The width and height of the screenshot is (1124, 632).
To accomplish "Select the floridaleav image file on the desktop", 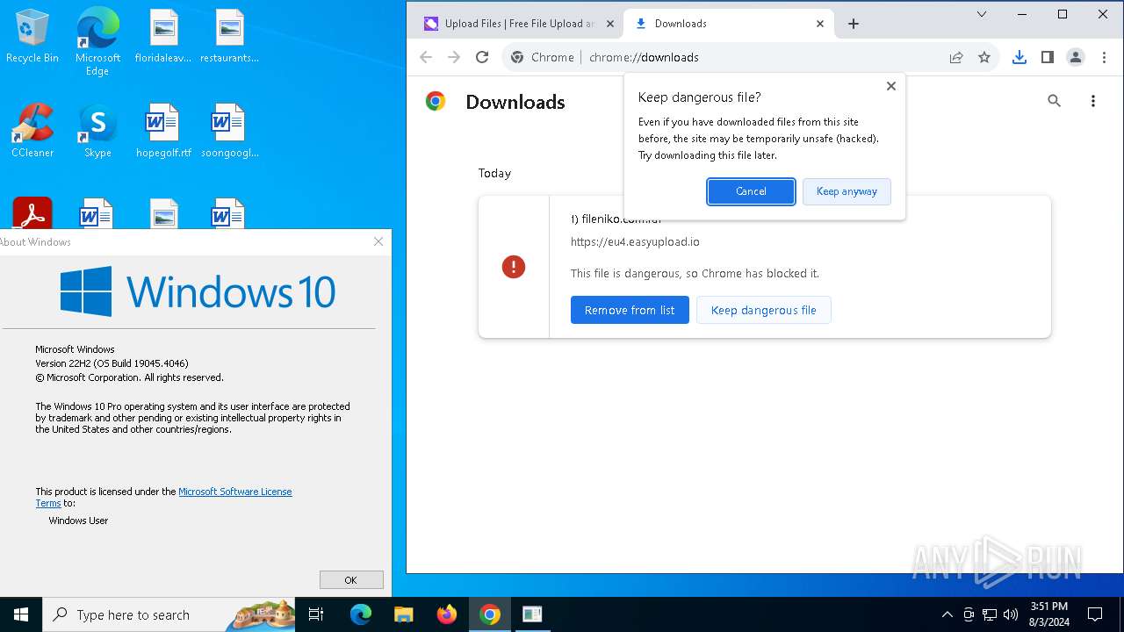I will [163, 37].
